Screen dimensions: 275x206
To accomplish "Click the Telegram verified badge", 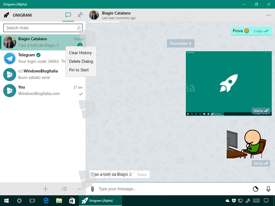I will coord(38,55).
